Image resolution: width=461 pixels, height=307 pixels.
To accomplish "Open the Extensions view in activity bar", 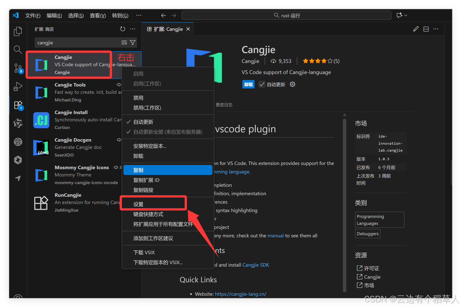I will (x=18, y=105).
